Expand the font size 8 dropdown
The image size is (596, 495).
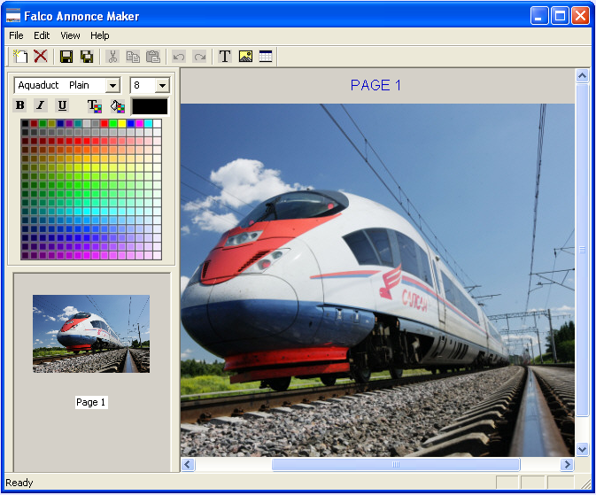162,86
